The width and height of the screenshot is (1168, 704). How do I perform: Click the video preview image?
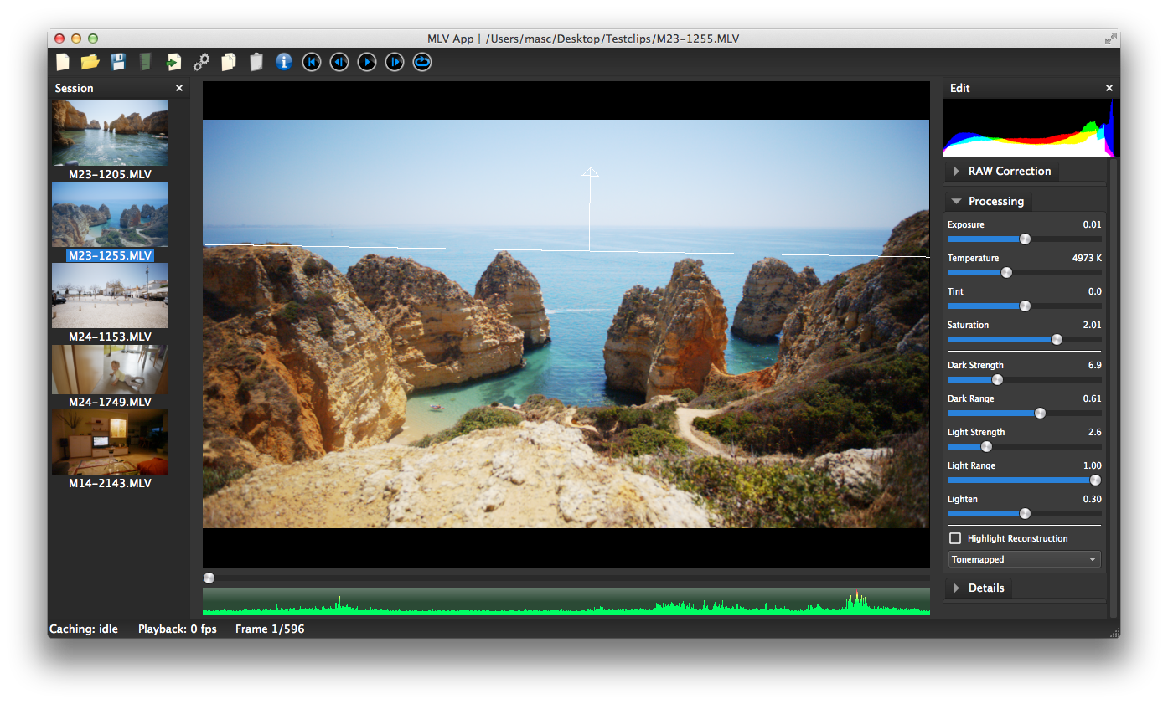click(566, 324)
